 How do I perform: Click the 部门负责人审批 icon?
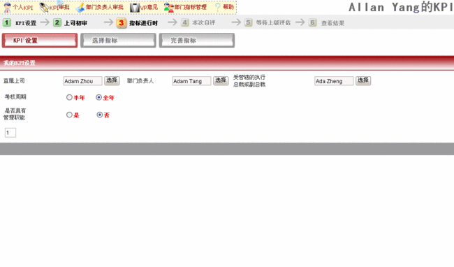(80, 8)
